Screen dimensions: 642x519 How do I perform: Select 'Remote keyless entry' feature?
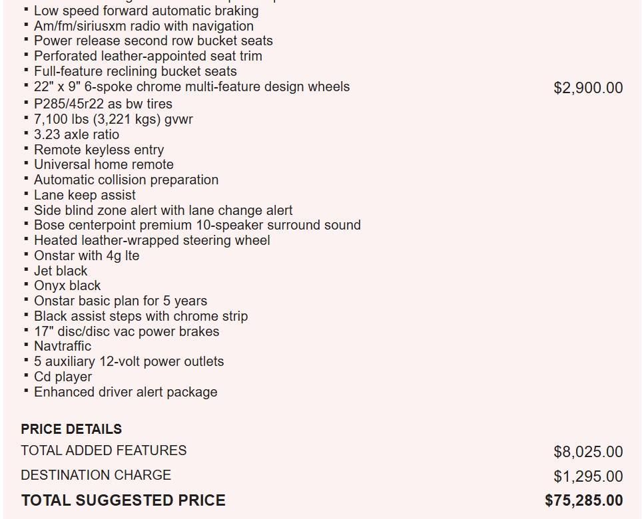pos(99,150)
